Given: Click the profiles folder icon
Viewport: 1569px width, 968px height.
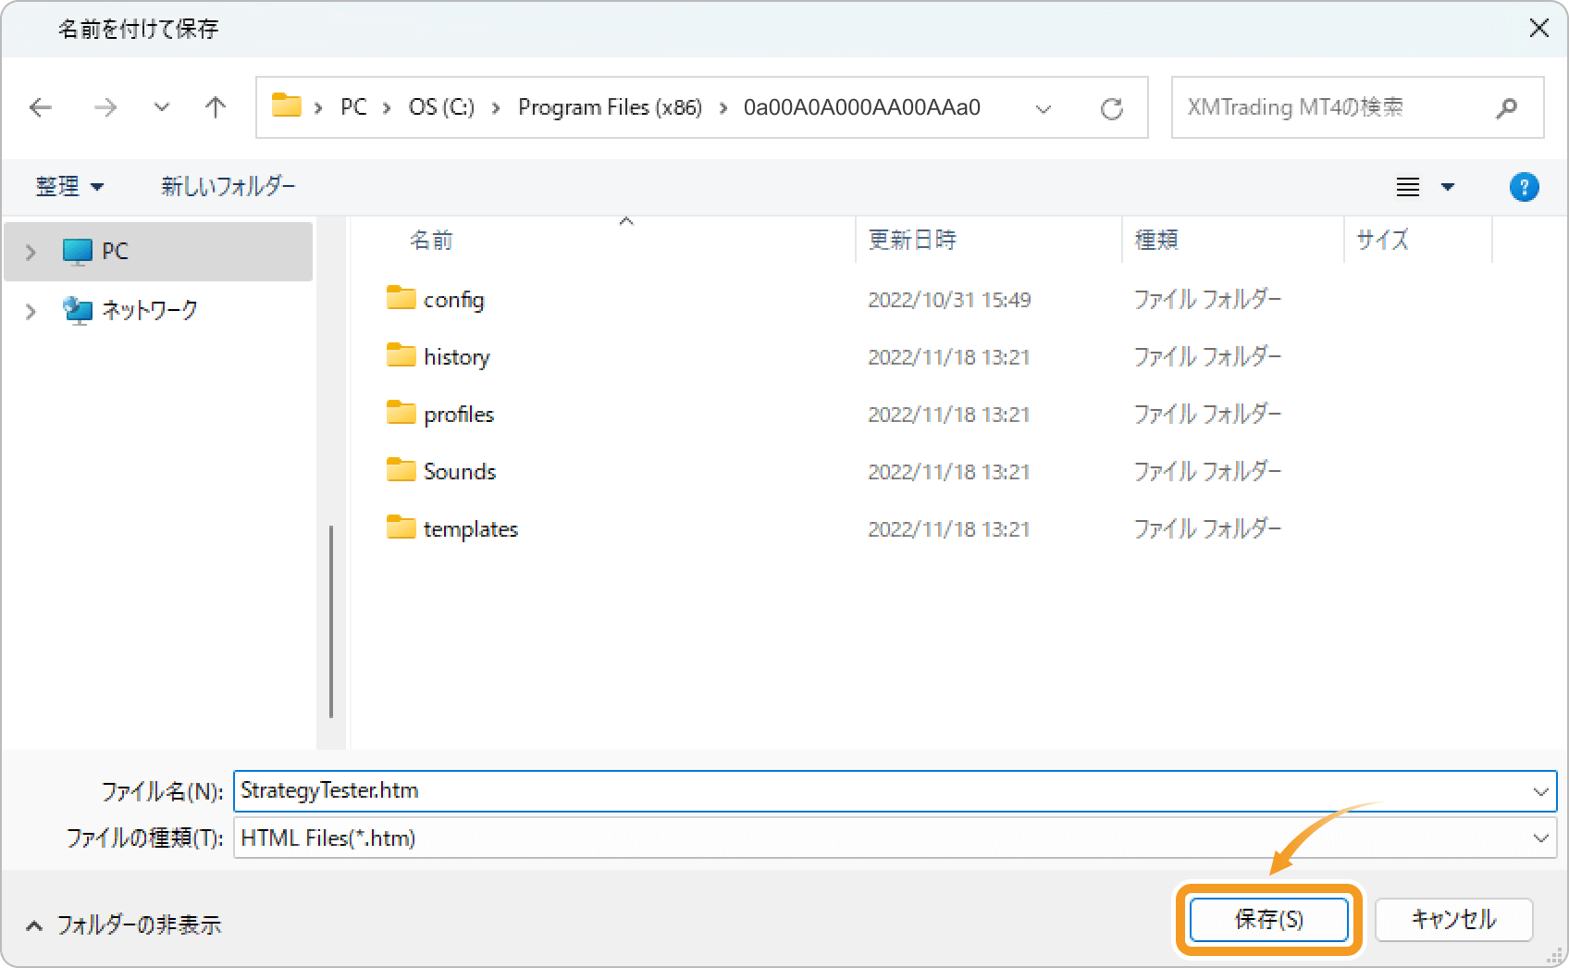Looking at the screenshot, I should point(401,412).
